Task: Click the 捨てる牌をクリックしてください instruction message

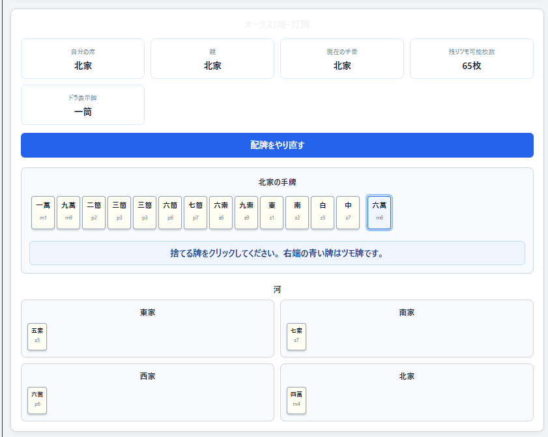Action: tap(277, 253)
